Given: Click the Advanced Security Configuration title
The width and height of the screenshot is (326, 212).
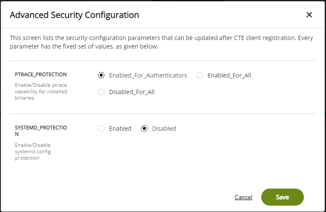Looking at the screenshot, I should [x=74, y=15].
